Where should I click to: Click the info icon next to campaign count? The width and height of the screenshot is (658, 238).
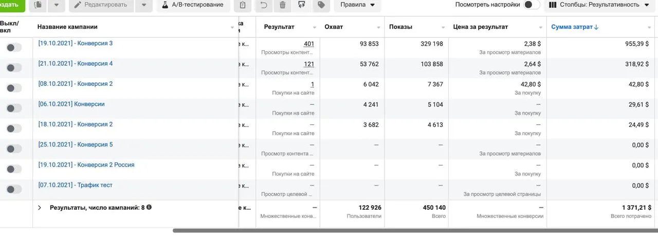tap(149, 207)
